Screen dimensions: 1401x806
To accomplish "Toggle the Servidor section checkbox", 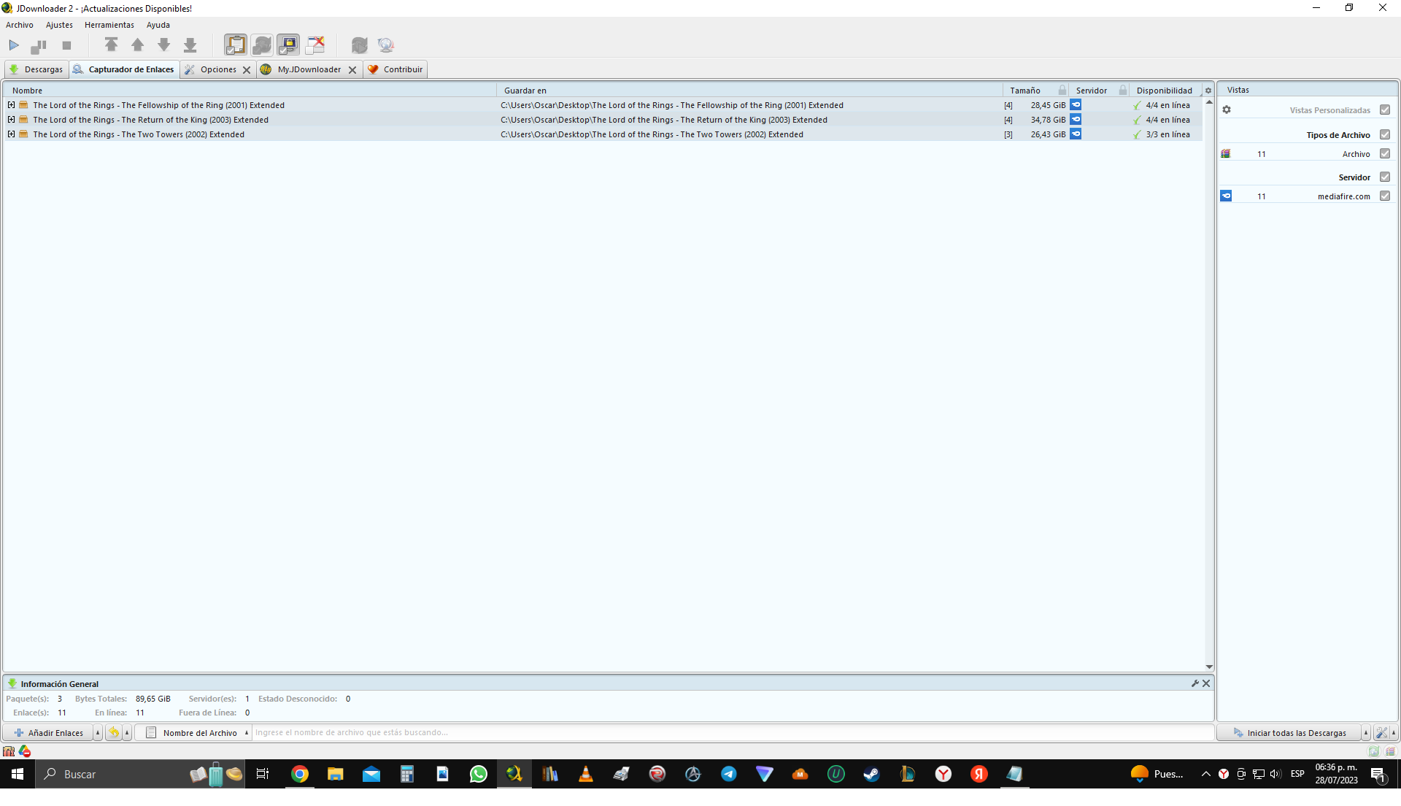I will click(x=1385, y=177).
